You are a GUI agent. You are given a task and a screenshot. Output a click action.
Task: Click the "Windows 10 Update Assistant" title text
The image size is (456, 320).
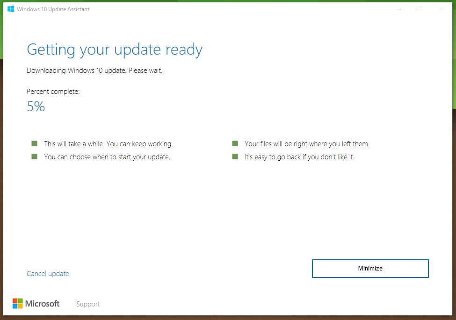coord(53,9)
